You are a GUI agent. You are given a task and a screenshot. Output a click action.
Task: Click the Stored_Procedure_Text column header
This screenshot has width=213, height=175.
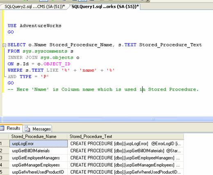point(125,136)
